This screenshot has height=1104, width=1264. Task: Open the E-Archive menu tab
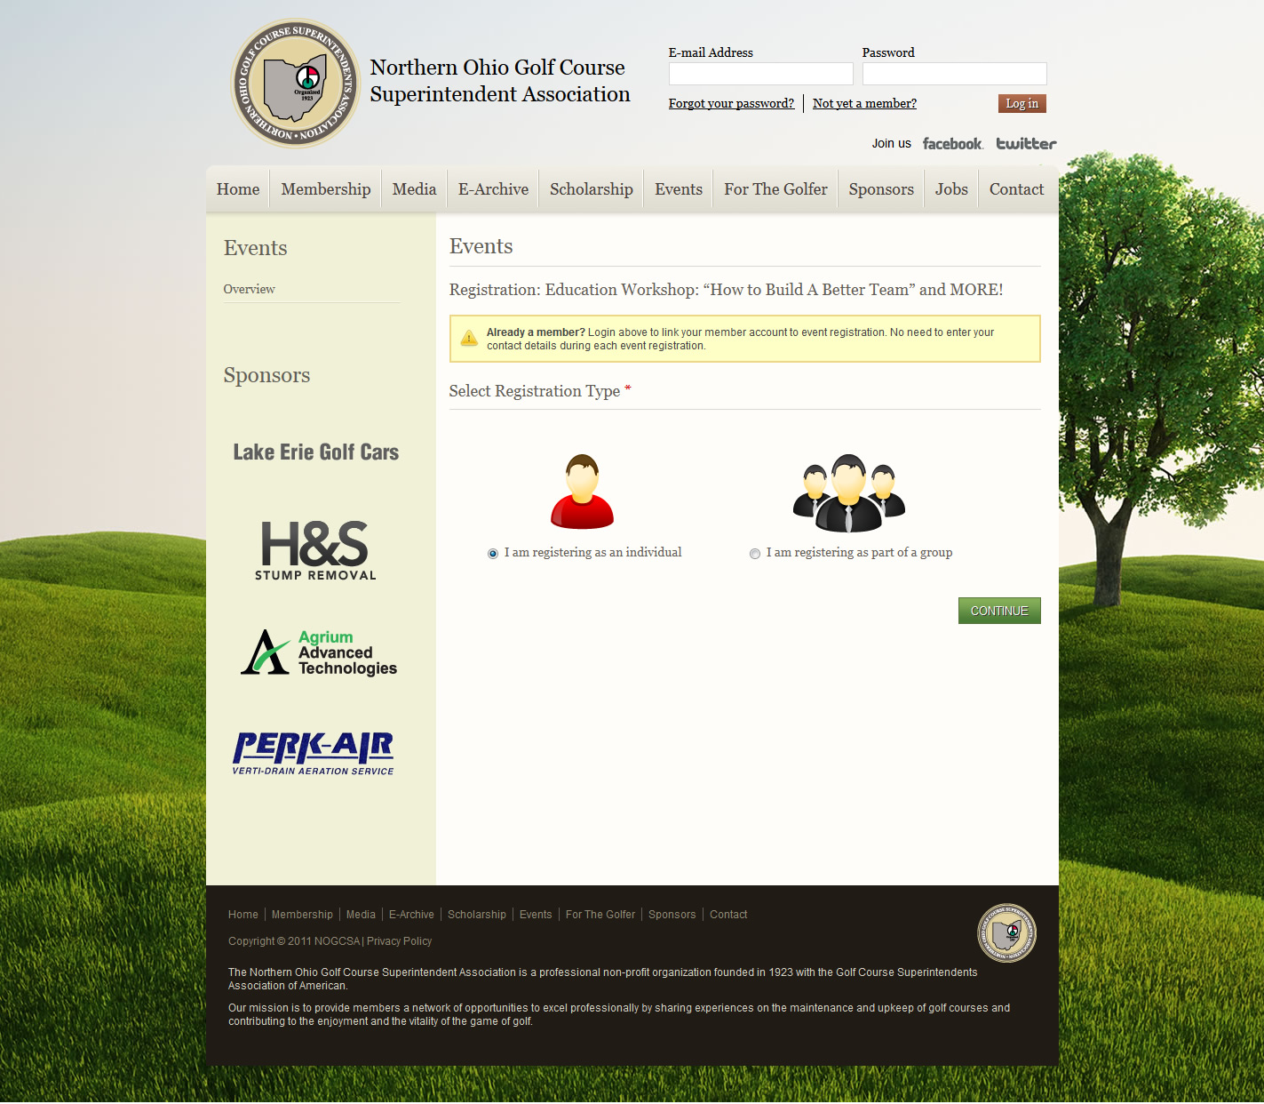point(493,189)
